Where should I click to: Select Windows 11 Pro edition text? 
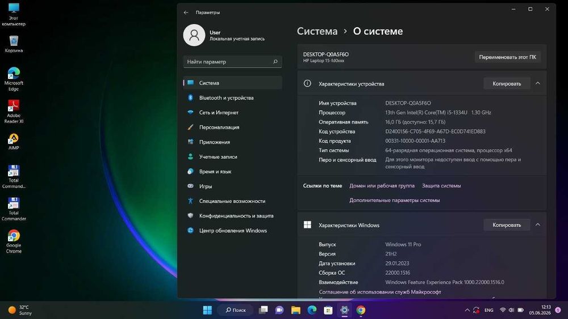[403, 245]
